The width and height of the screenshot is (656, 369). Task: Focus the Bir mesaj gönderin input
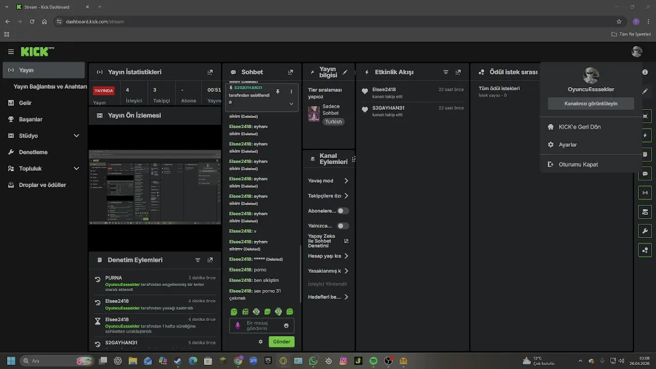(262, 325)
